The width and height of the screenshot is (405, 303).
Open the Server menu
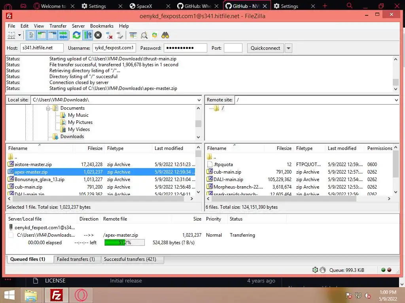tap(78, 26)
